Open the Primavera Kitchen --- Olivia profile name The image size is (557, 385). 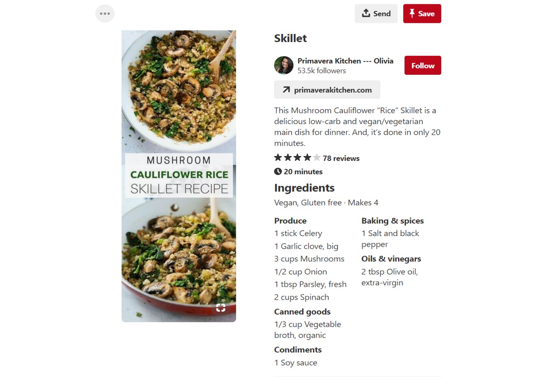[x=345, y=61]
